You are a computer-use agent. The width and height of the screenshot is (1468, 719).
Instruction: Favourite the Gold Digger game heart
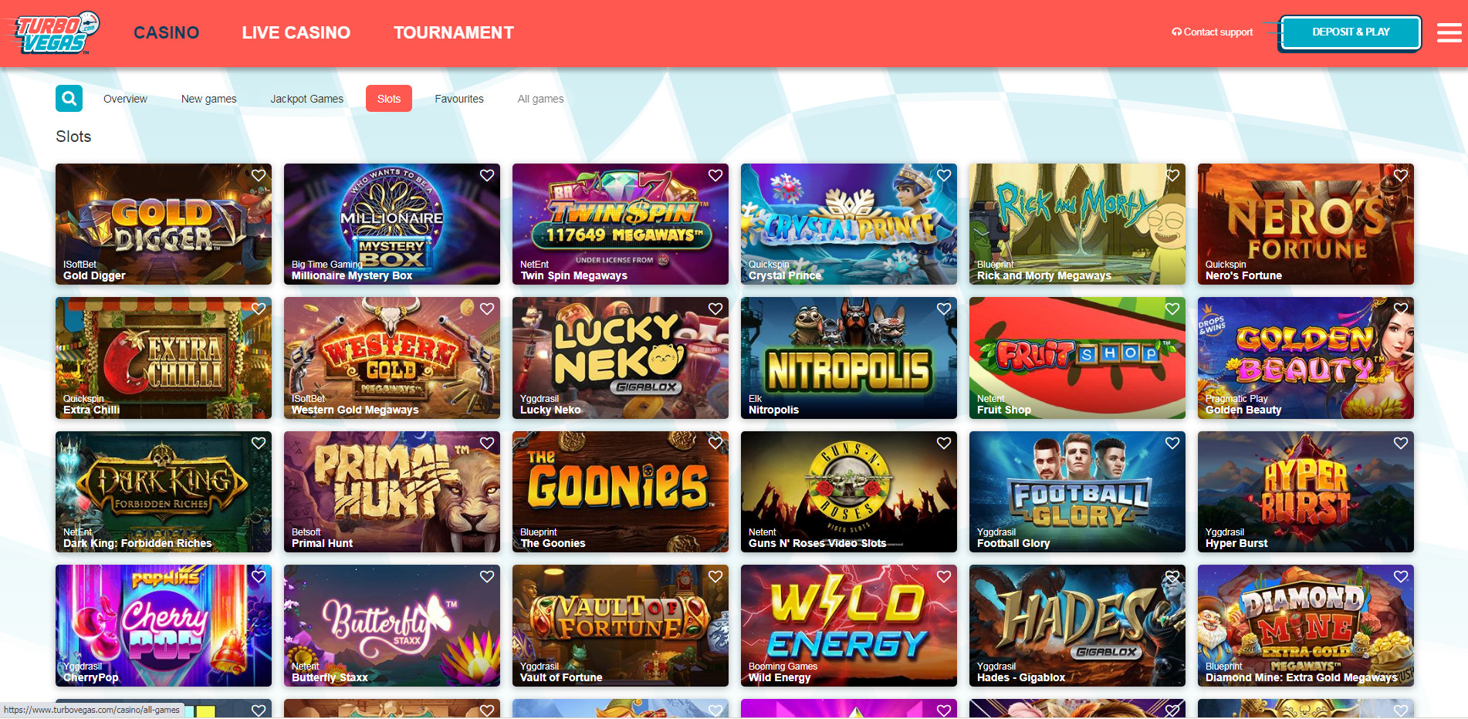click(259, 175)
